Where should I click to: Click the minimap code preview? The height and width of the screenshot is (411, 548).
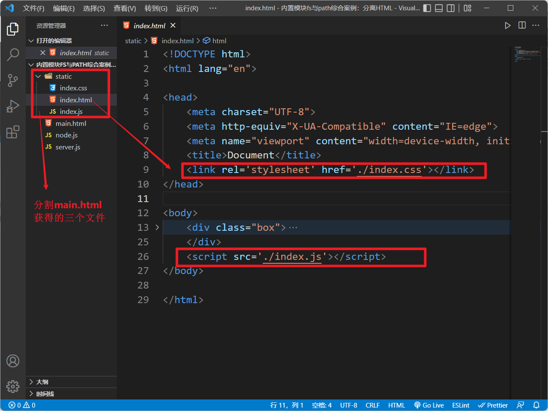[527, 55]
